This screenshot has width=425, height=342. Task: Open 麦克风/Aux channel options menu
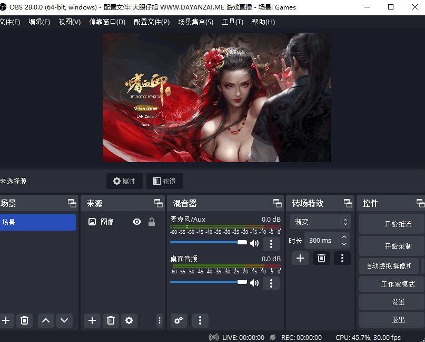click(x=271, y=244)
